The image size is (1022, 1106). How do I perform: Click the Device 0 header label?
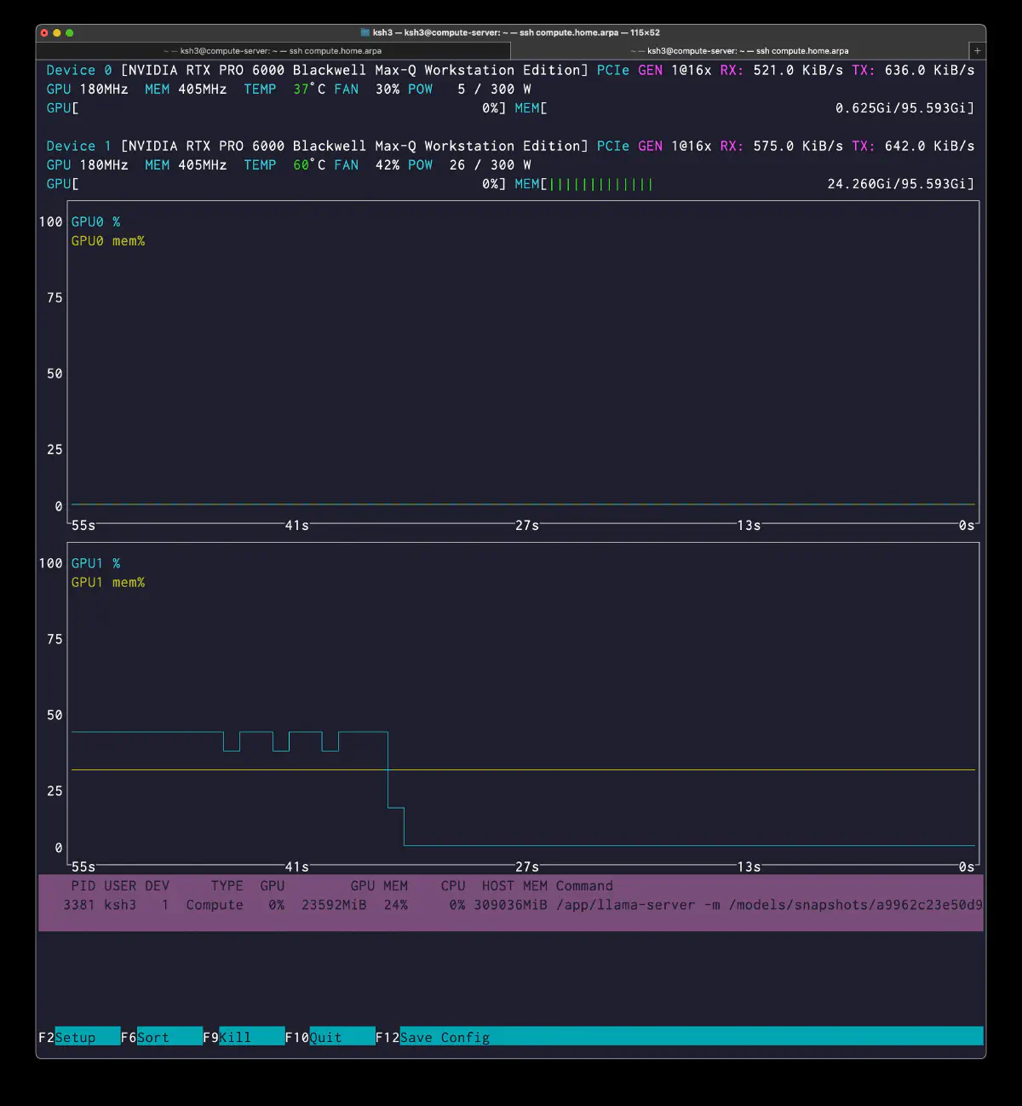pyautogui.click(x=79, y=71)
